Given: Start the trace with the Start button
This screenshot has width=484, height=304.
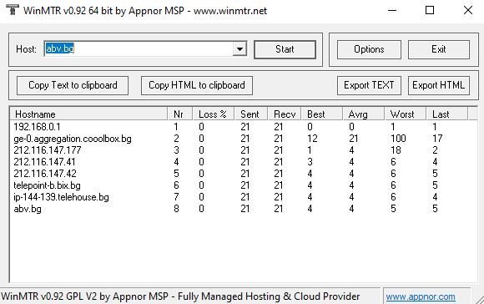Looking at the screenshot, I should (285, 49).
